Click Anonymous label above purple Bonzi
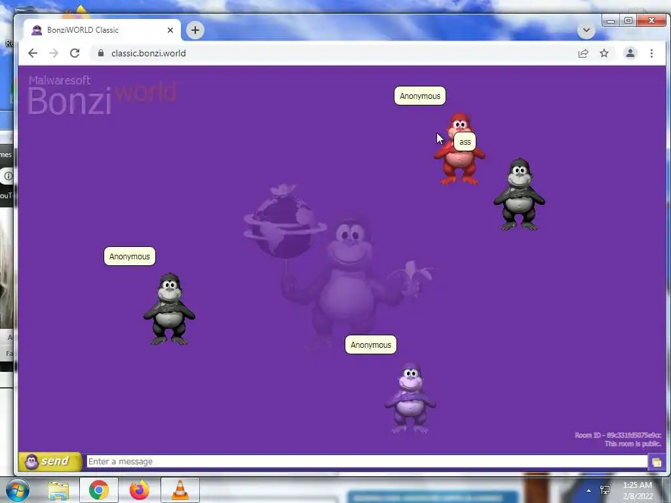This screenshot has height=503, width=671. tap(371, 345)
